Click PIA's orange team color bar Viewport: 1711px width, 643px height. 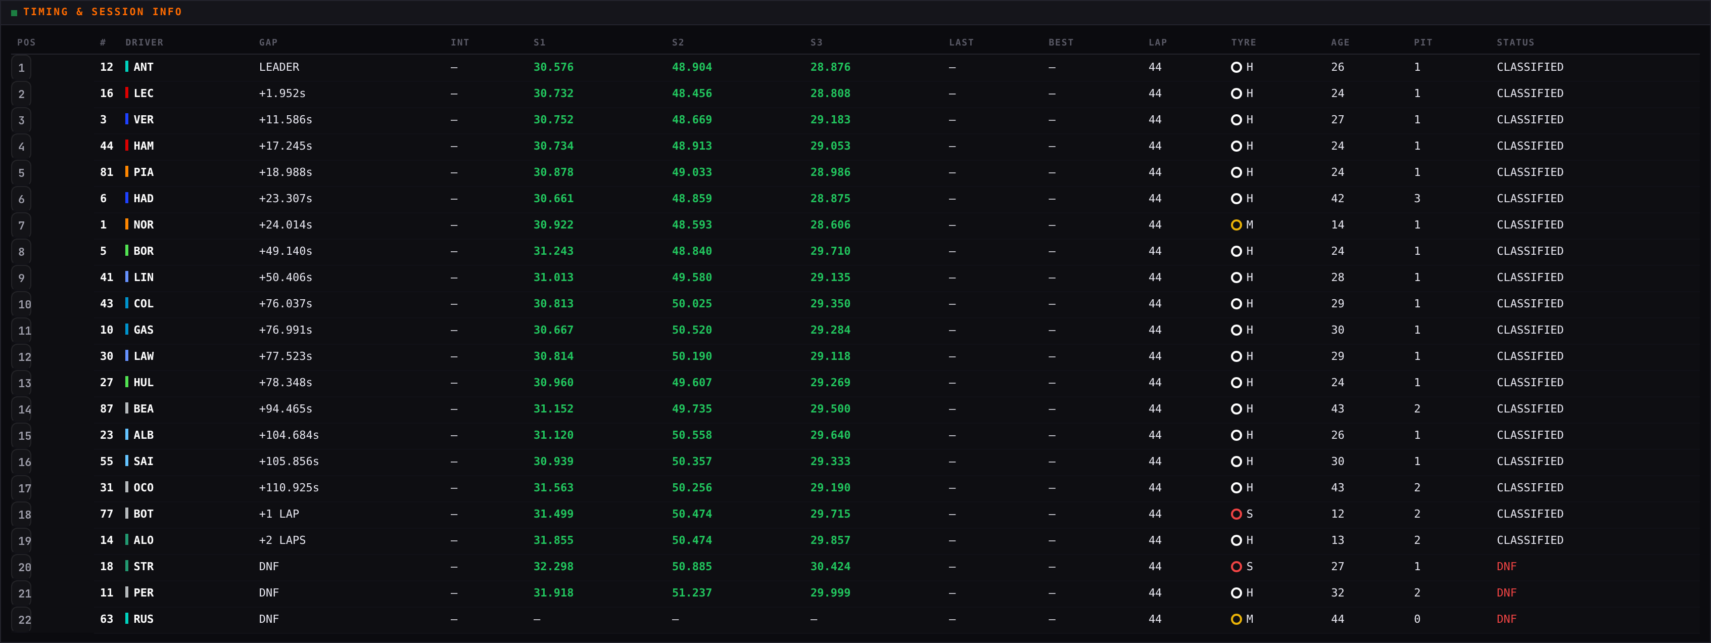pyautogui.click(x=127, y=172)
